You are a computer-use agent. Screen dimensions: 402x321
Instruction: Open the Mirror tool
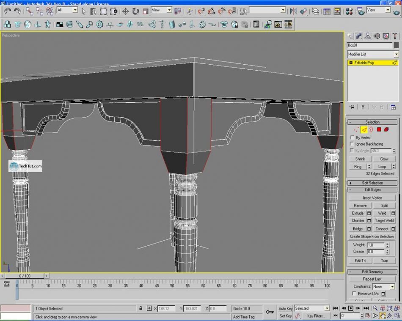click(293, 11)
